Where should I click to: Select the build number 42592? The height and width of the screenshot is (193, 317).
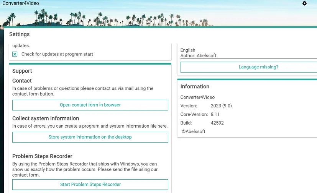click(x=217, y=123)
